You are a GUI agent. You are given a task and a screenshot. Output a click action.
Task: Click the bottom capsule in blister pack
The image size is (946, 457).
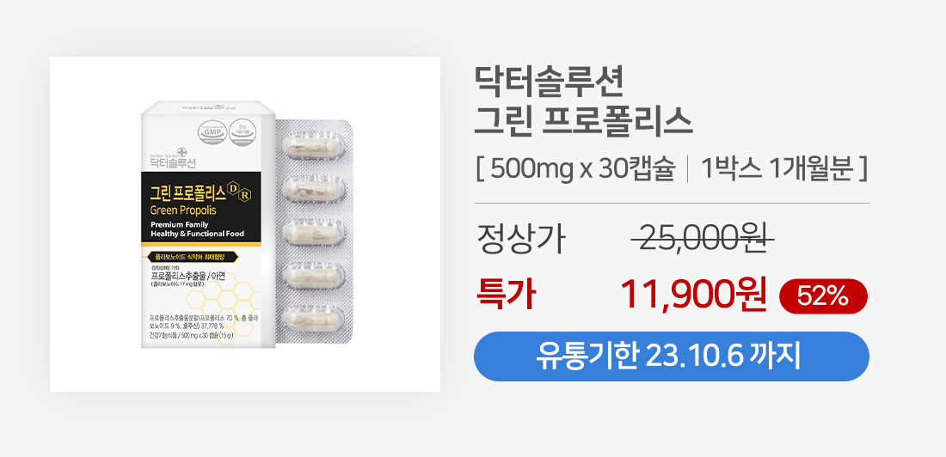point(314,320)
